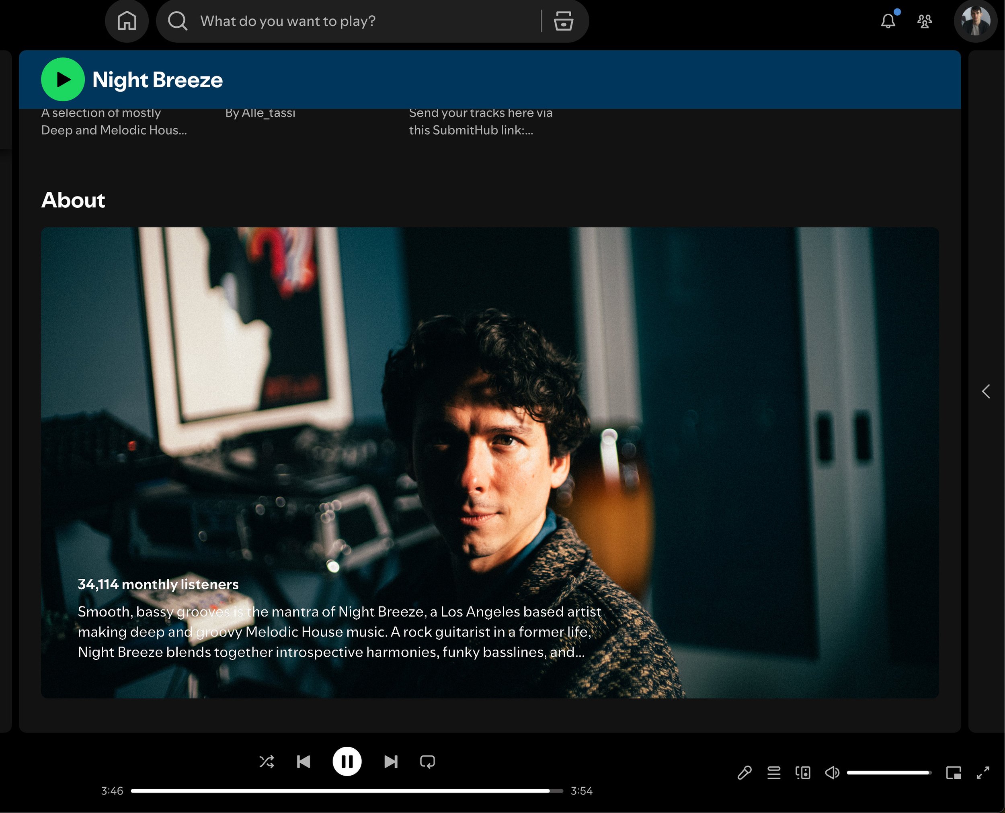Screen dimensions: 1005x813
Task: Open Connect to a device
Action: 803,773
